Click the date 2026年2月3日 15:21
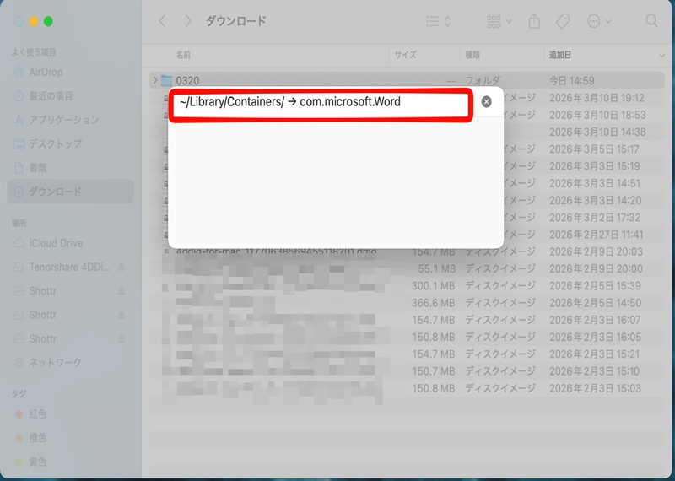The image size is (675, 481). (x=595, y=354)
